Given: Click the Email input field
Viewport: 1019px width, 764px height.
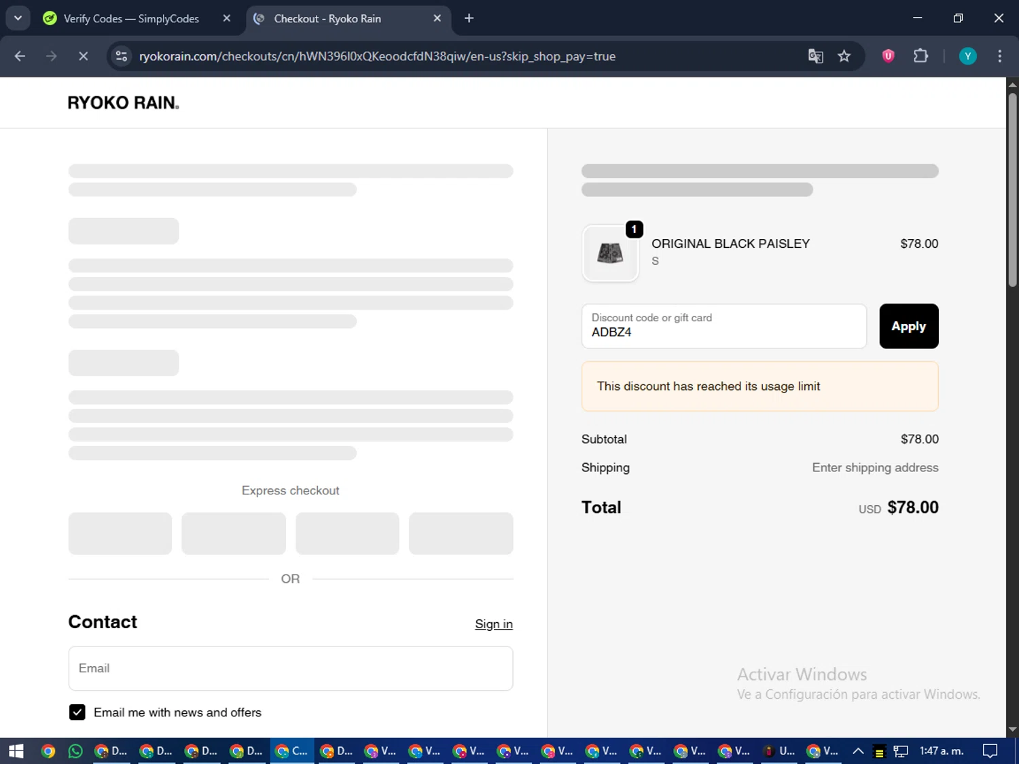Looking at the screenshot, I should pos(291,668).
